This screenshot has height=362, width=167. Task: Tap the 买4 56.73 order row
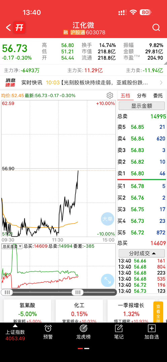click(x=141, y=221)
